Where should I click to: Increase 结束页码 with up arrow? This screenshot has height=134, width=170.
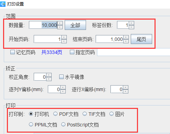pyautogui.click(x=126, y=37)
